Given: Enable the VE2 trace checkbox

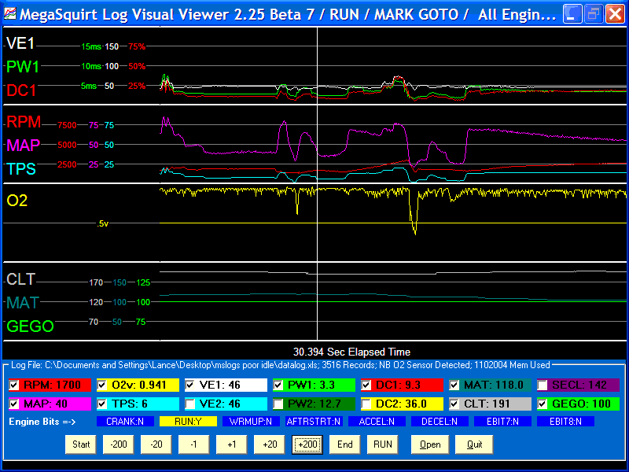Looking at the screenshot, I should point(191,404).
